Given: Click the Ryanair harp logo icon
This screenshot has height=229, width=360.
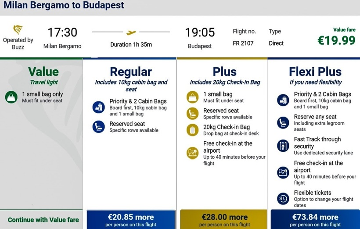Looking at the screenshot, I should 18,30.
